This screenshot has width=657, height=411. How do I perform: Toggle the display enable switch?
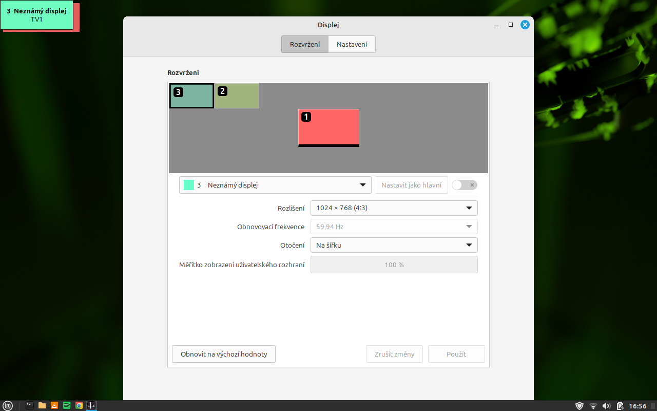pyautogui.click(x=464, y=185)
